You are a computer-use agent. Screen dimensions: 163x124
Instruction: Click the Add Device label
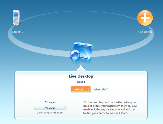[145, 32]
